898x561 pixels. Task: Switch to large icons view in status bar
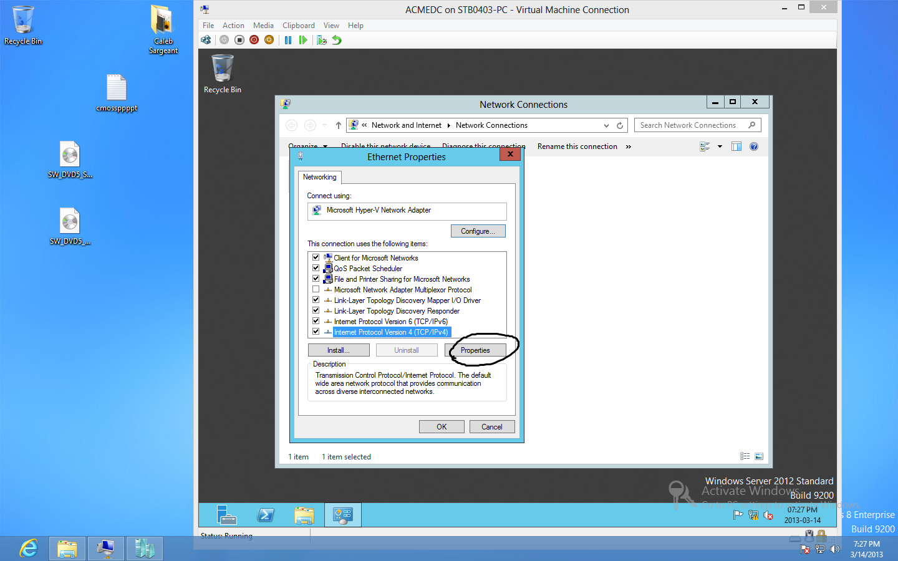click(x=759, y=456)
